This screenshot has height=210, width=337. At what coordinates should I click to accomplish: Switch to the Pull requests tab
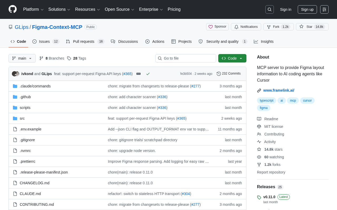click(85, 41)
